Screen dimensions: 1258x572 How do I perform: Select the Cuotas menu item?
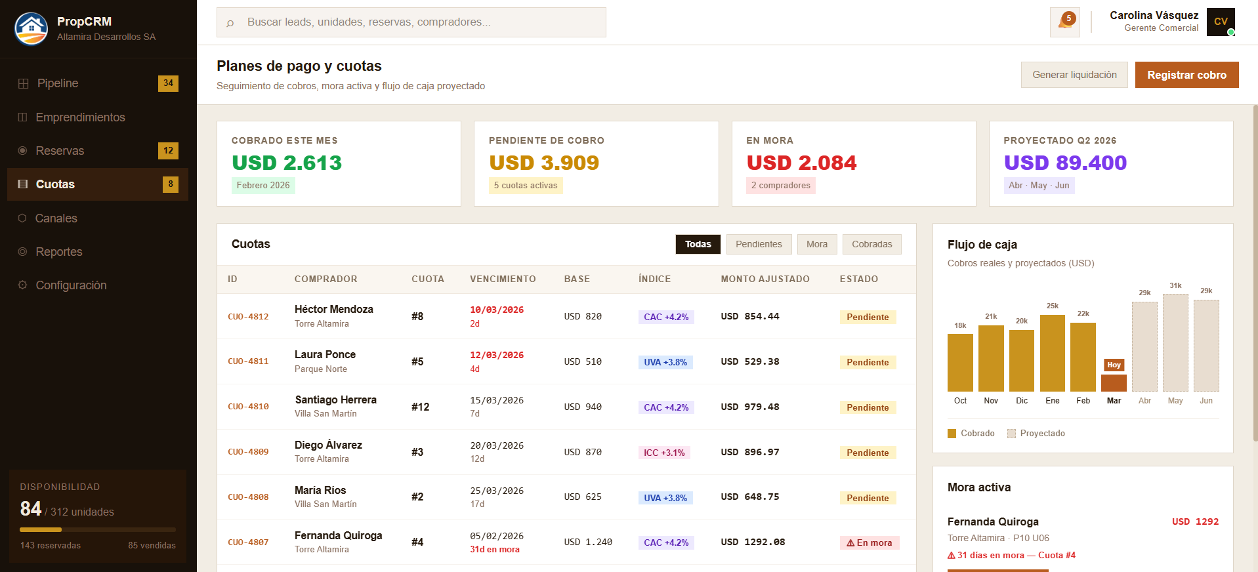pos(98,184)
